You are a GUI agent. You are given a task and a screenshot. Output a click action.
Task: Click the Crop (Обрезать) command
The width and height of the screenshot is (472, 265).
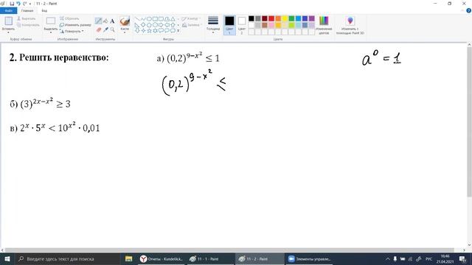click(69, 18)
